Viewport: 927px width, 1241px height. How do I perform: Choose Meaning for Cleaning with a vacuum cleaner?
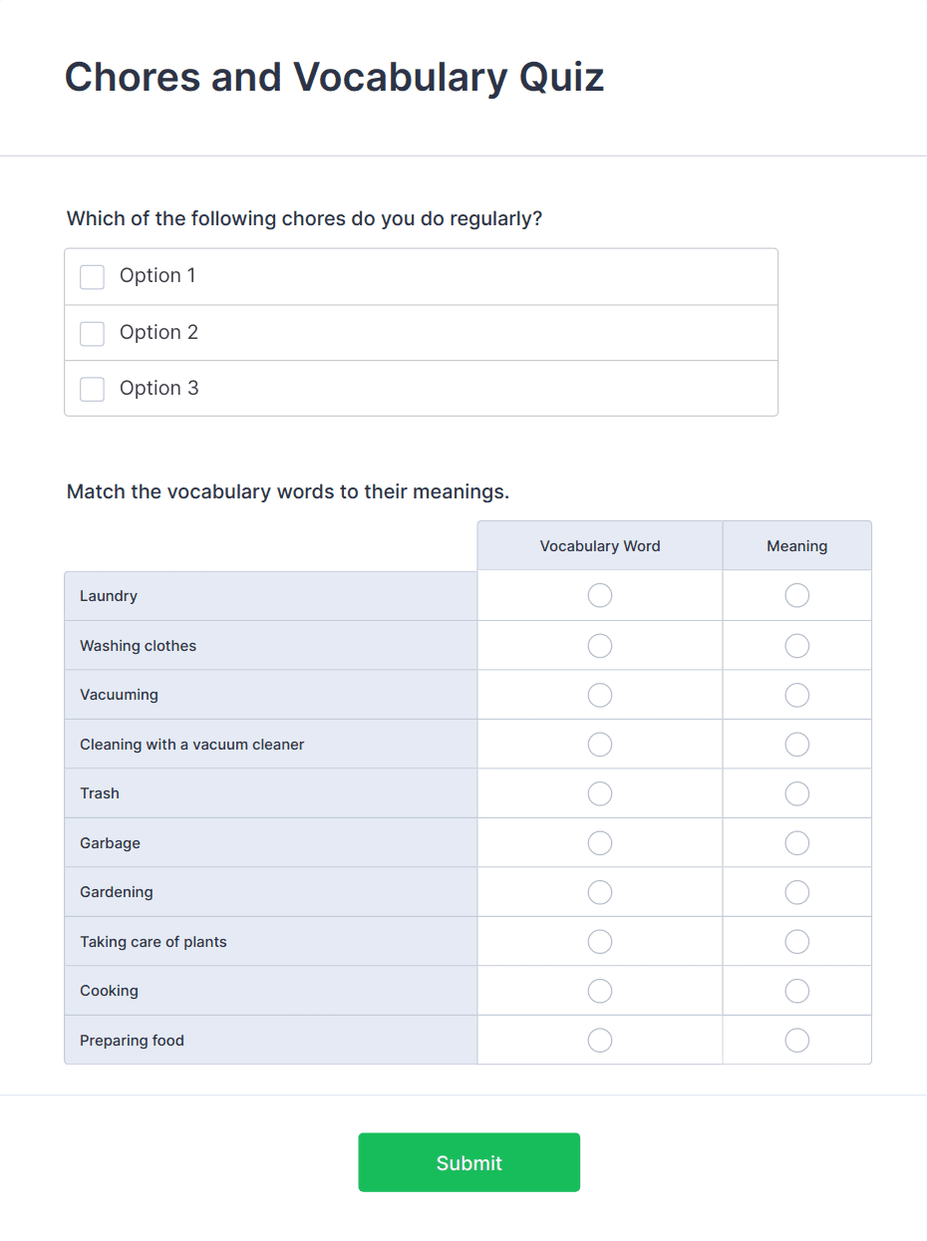(x=797, y=745)
